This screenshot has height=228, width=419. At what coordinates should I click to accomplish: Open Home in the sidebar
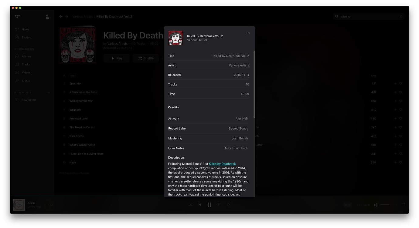(x=26, y=29)
